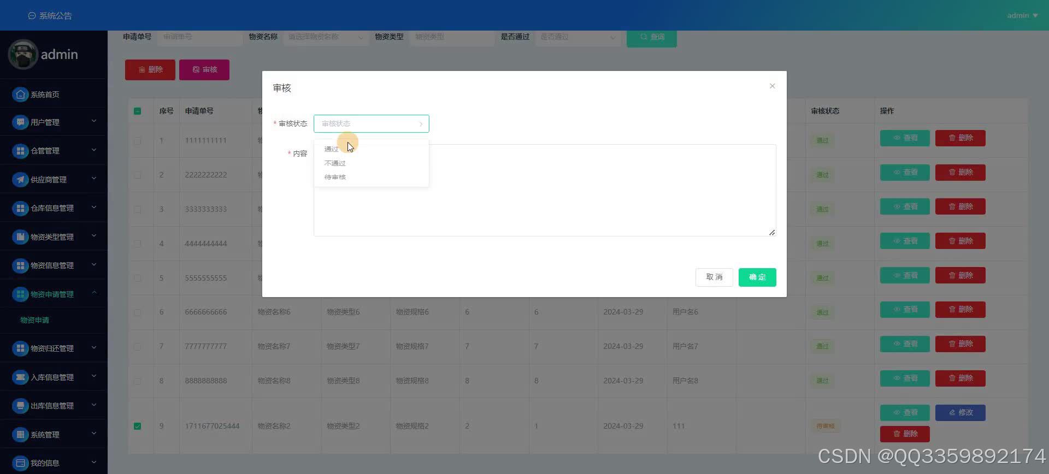The height and width of the screenshot is (474, 1049).
Task: Collapse the 物资申请管理 menu chevron
Action: [94, 293]
